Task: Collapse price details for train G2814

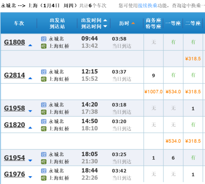Action: tap(30, 78)
